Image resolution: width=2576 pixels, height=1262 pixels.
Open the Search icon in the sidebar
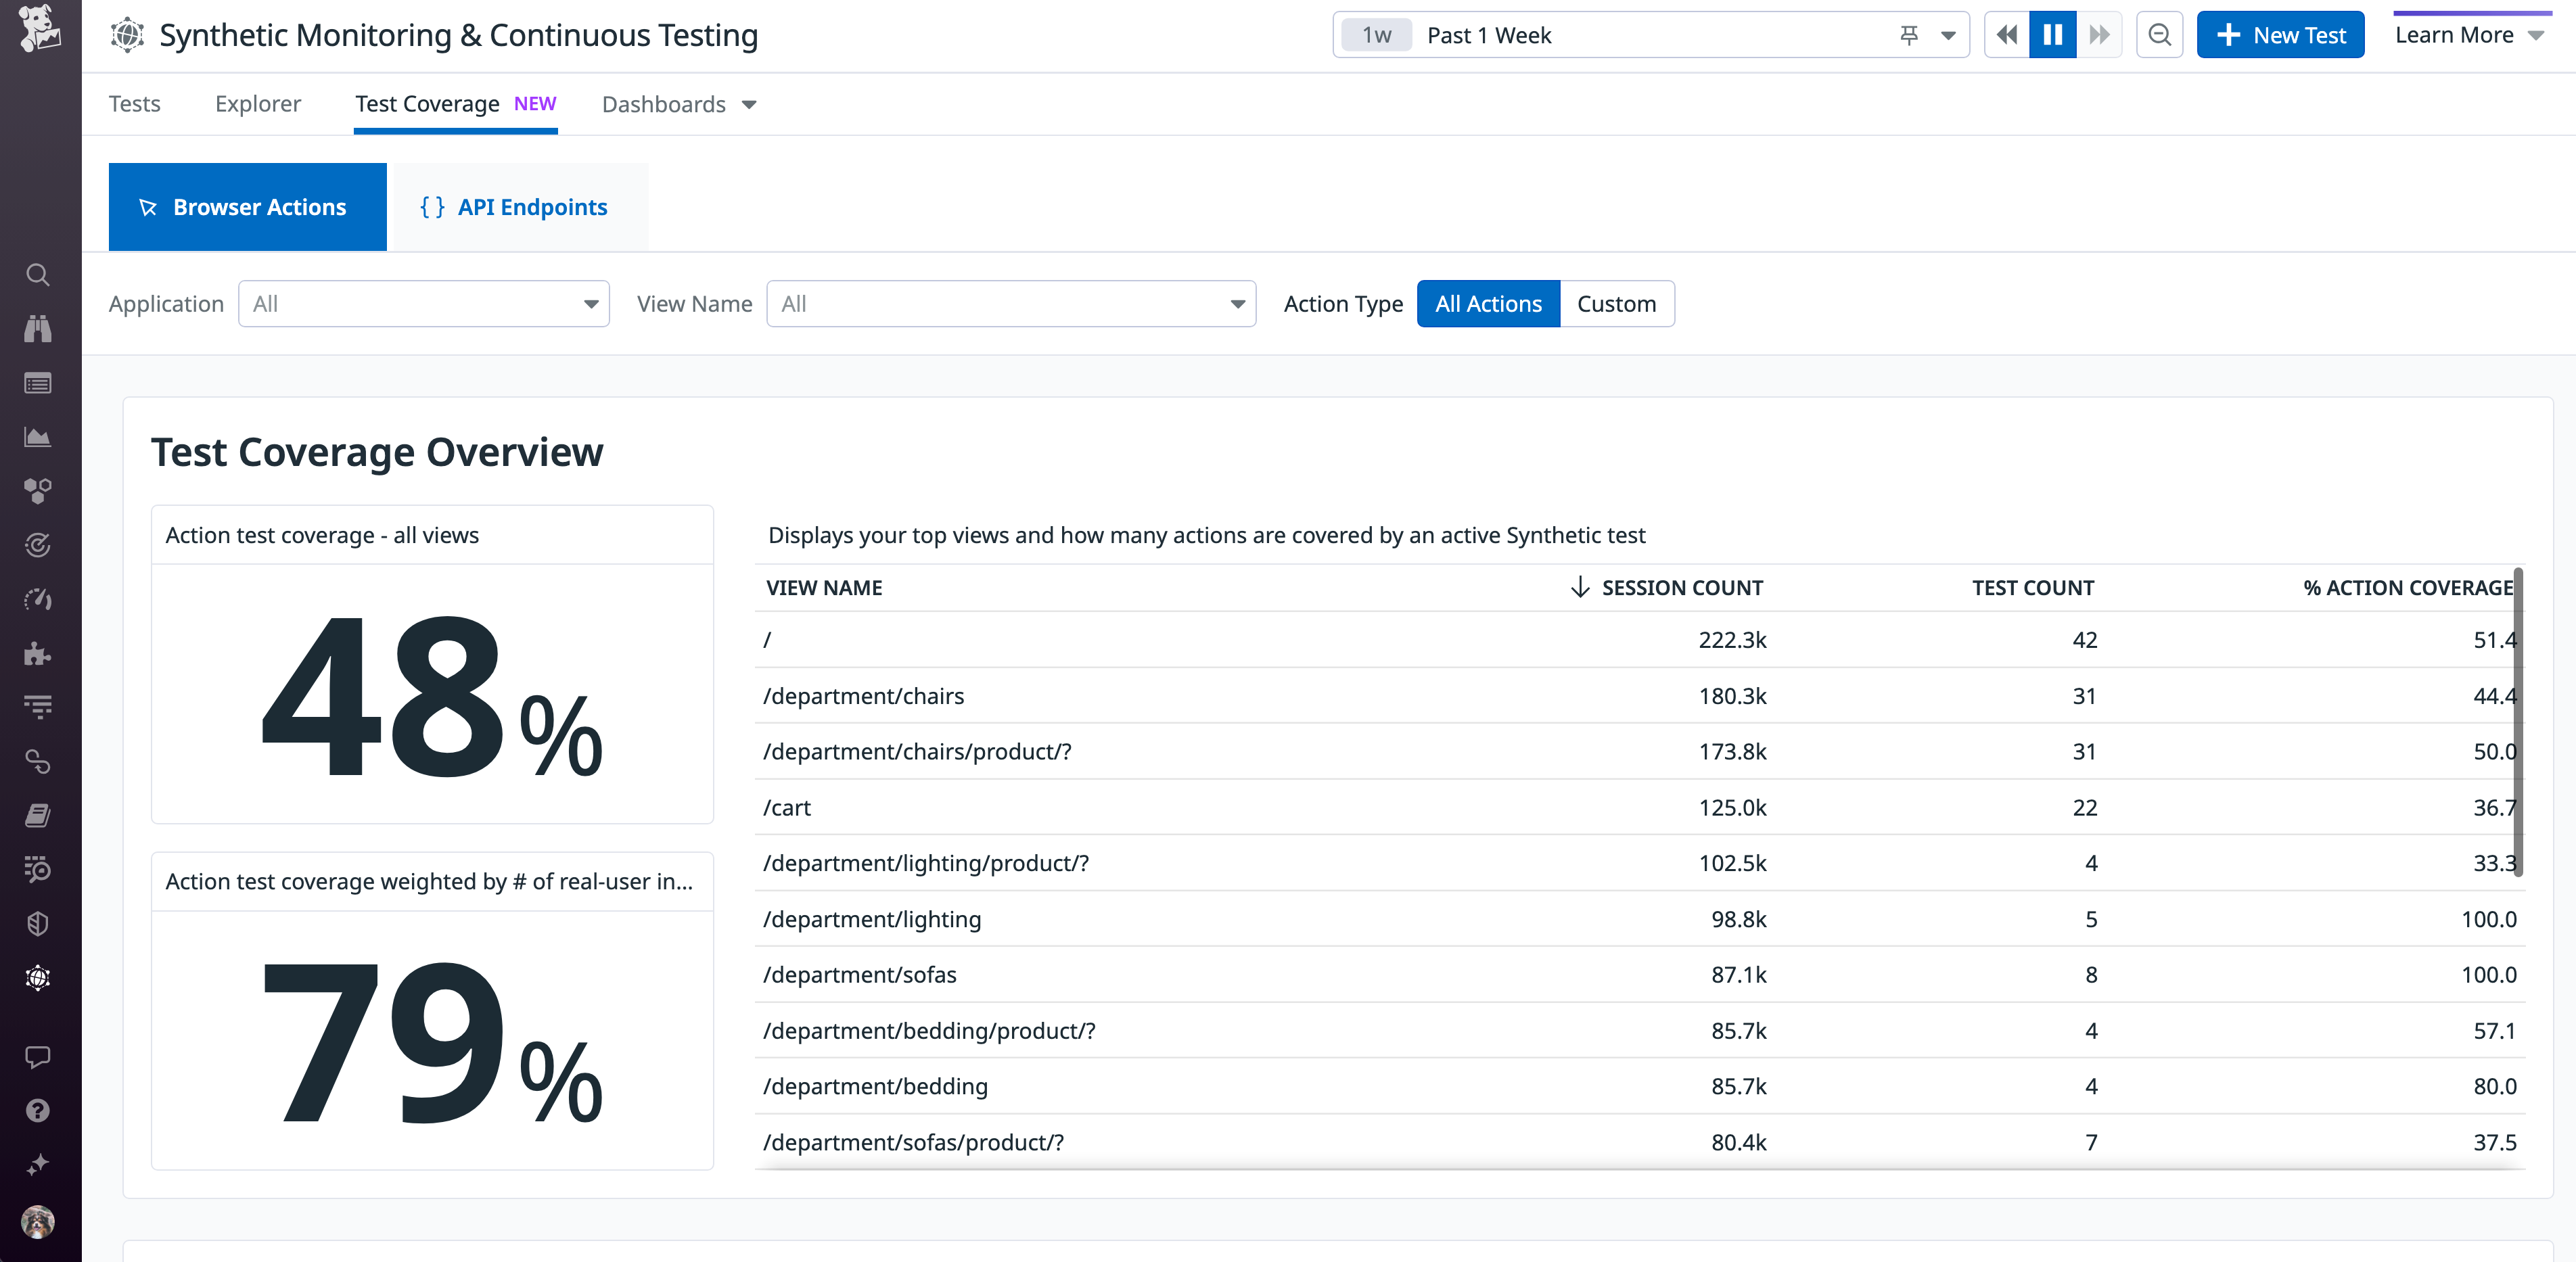click(38, 275)
